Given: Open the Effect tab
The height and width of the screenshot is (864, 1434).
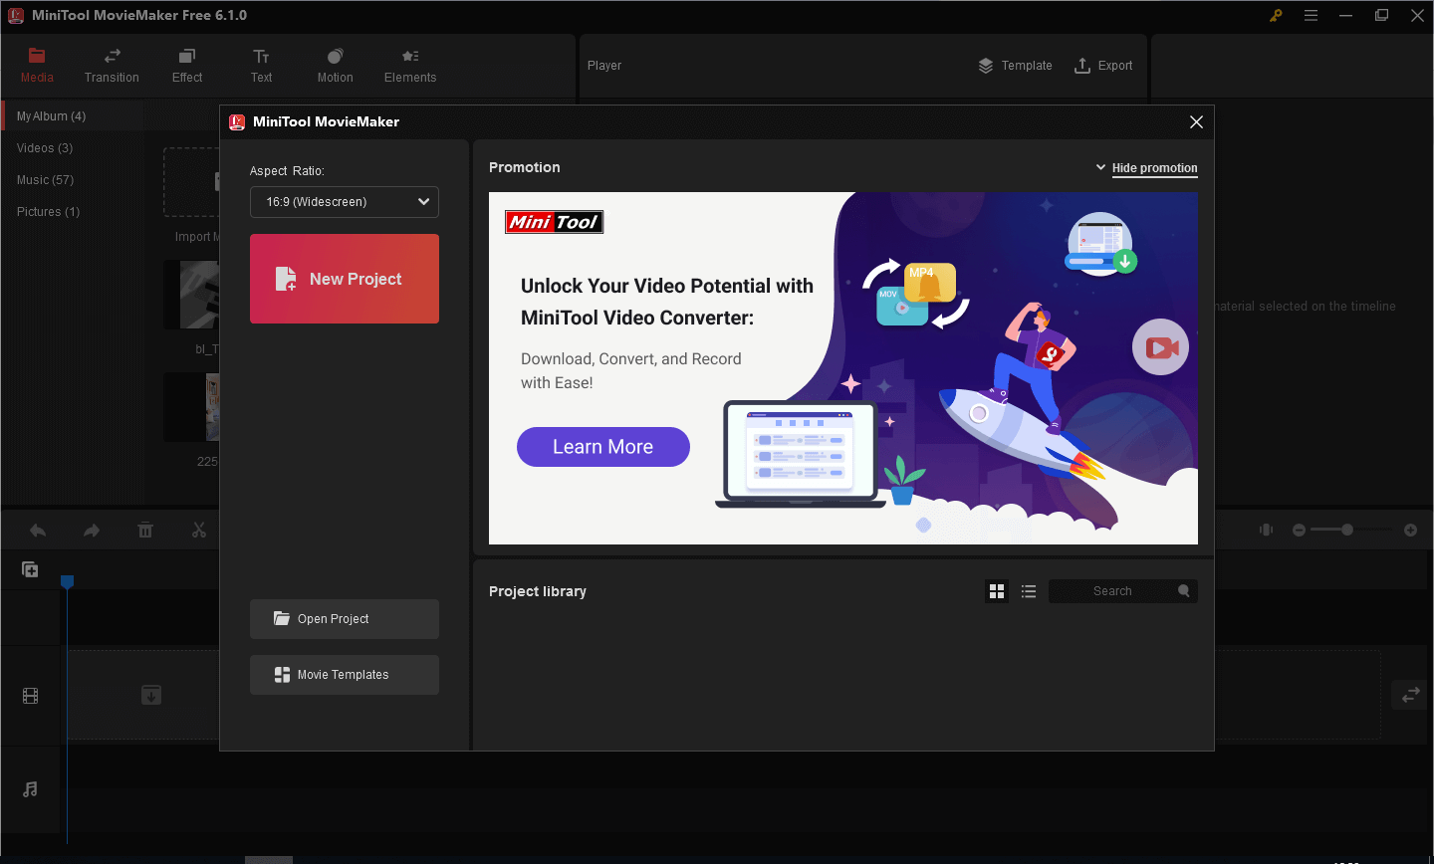Looking at the screenshot, I should [187, 66].
